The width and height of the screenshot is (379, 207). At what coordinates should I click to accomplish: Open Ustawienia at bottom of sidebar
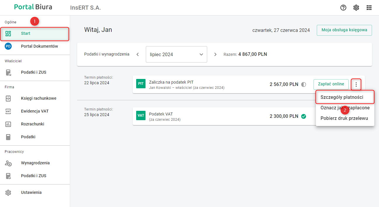pyautogui.click(x=31, y=192)
